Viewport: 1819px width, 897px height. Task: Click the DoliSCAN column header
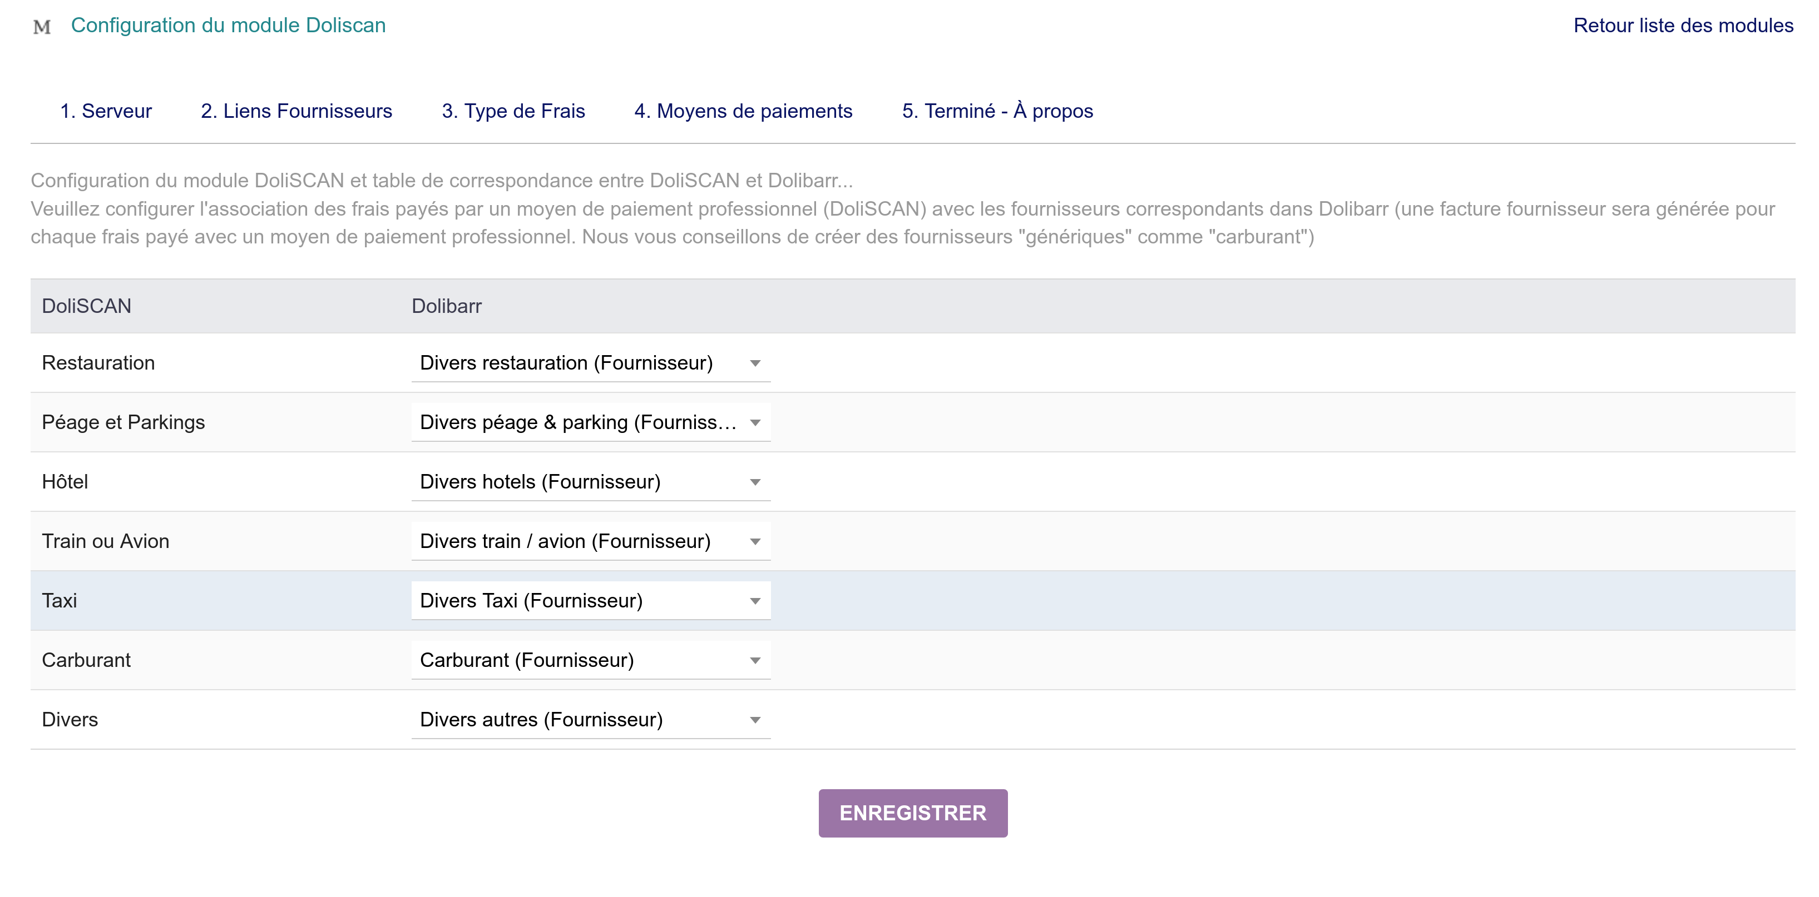pos(86,306)
